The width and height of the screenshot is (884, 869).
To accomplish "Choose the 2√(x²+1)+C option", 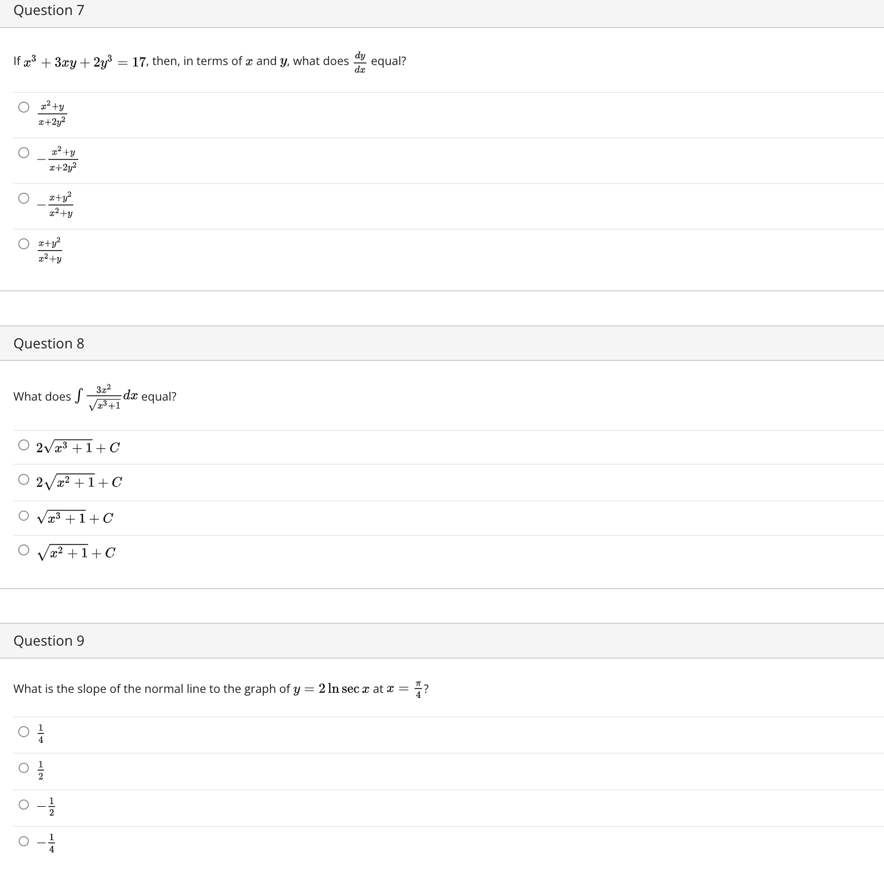I will click(x=24, y=478).
